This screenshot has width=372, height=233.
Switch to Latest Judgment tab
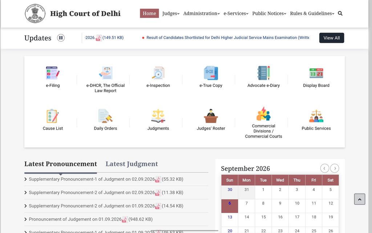(x=132, y=164)
